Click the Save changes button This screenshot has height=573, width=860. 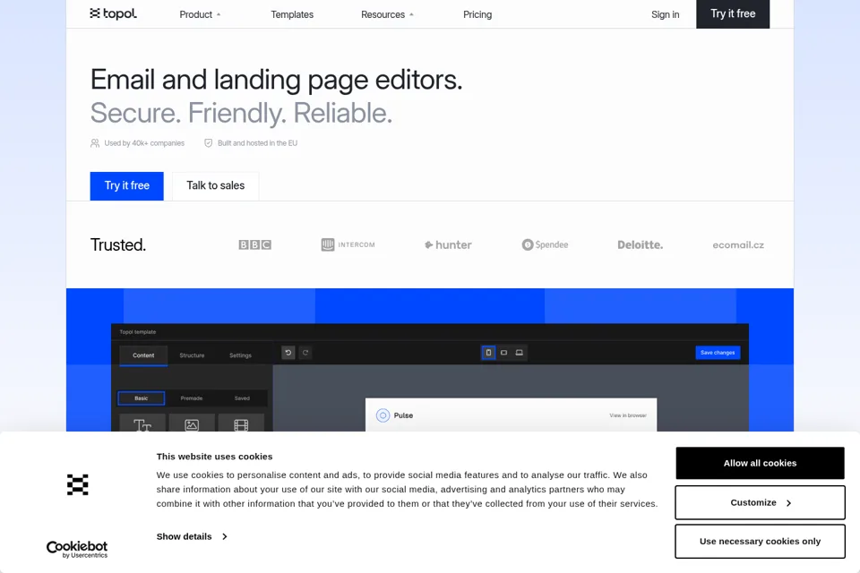[x=718, y=353]
